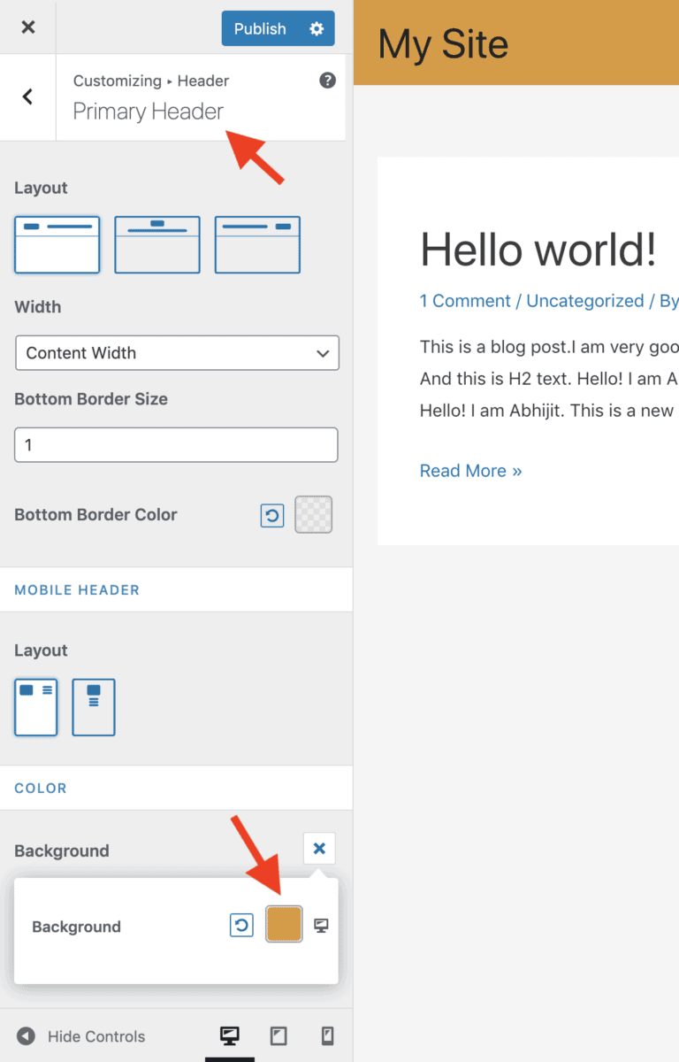Click responsive desktop icon beside Background swatch
Screen dimensions: 679x1062
(321, 926)
